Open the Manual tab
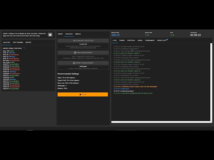This screenshot has width=214, height=160. pos(78,34)
